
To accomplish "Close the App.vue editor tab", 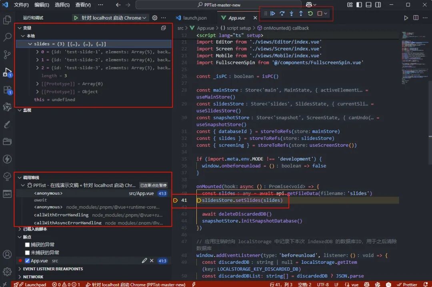I will pos(255,18).
